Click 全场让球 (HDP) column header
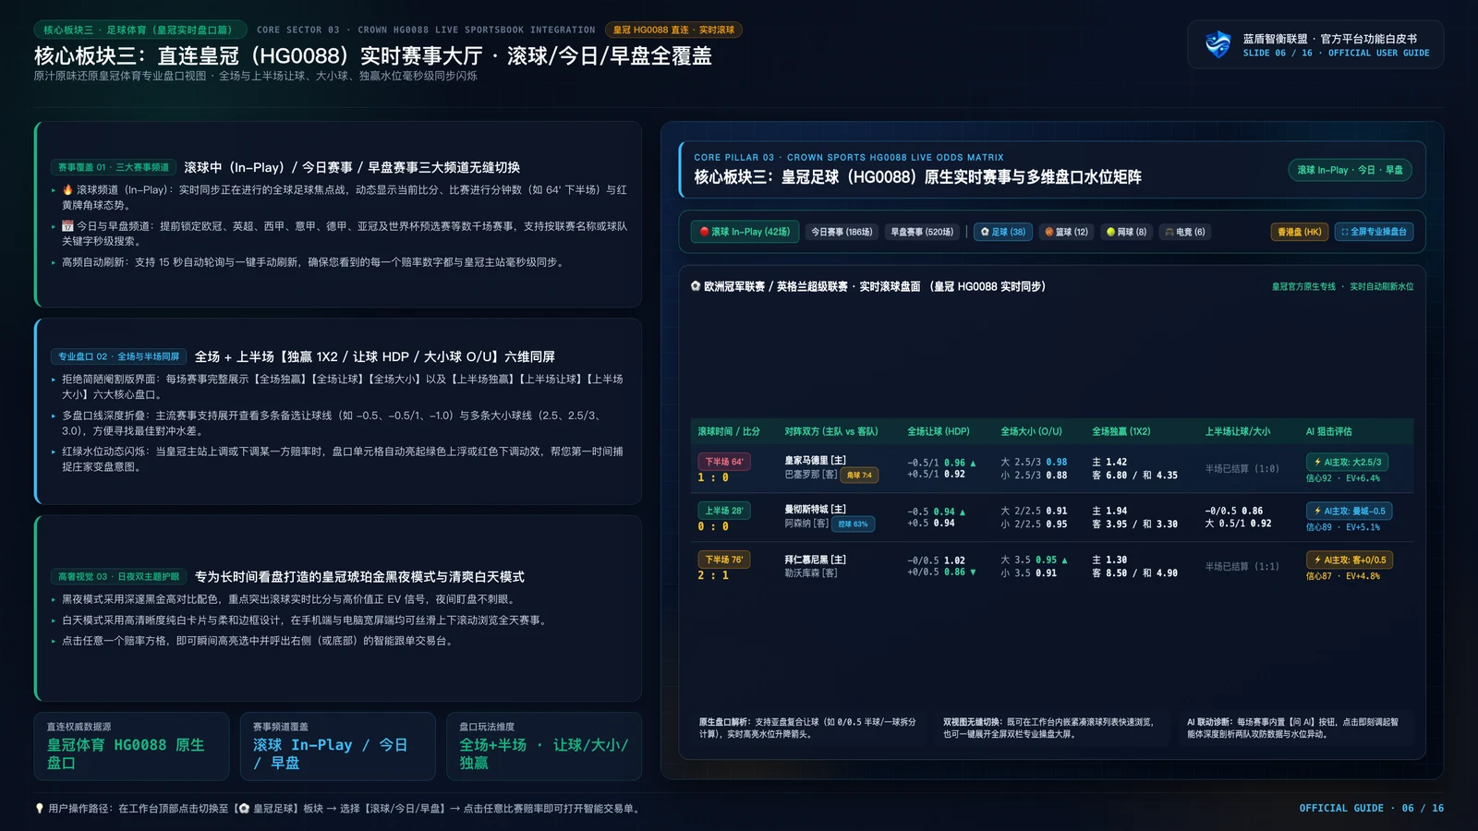This screenshot has width=1478, height=831. click(939, 431)
